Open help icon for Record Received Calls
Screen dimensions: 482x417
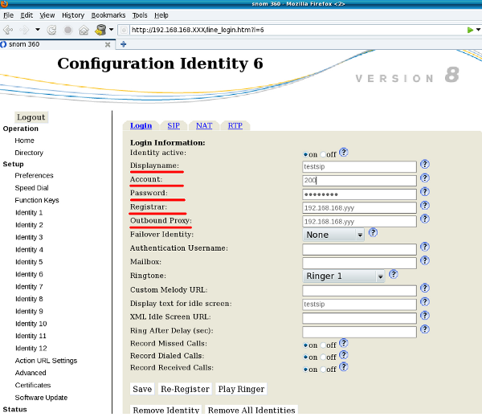(x=344, y=366)
